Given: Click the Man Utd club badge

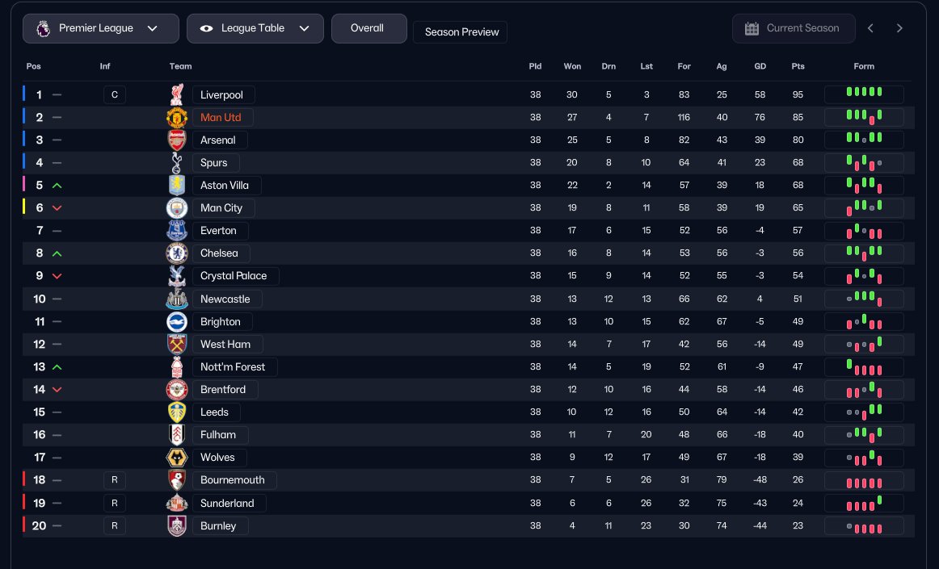Looking at the screenshot, I should point(177,117).
